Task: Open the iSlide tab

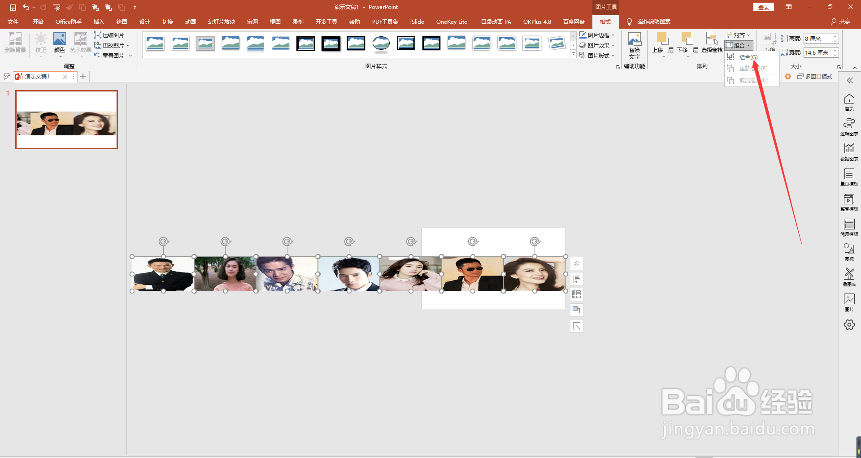Action: pos(417,22)
